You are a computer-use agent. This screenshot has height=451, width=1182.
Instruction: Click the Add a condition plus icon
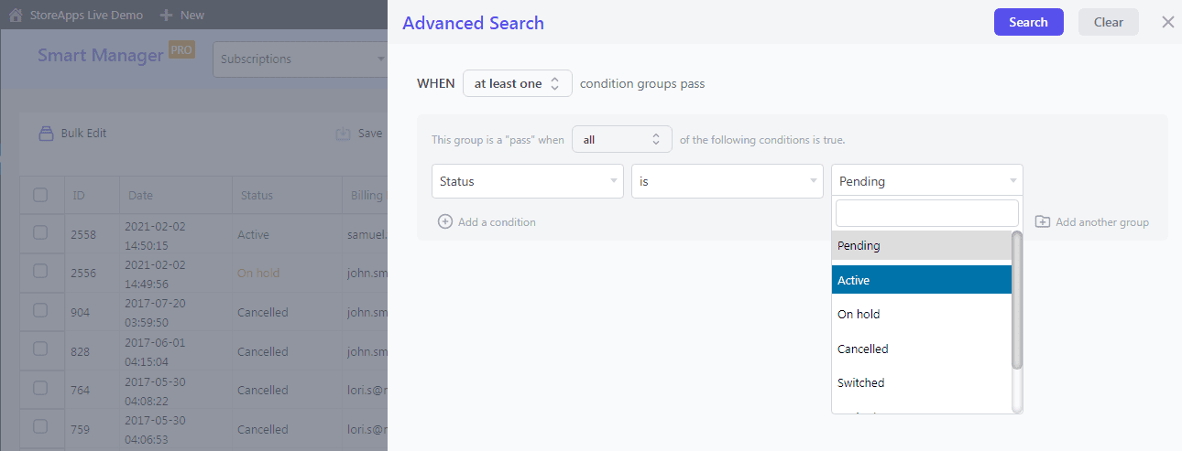[445, 222]
